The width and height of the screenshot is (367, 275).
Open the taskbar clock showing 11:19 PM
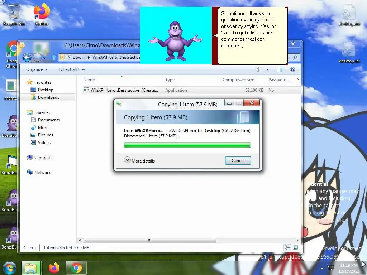tap(349, 268)
